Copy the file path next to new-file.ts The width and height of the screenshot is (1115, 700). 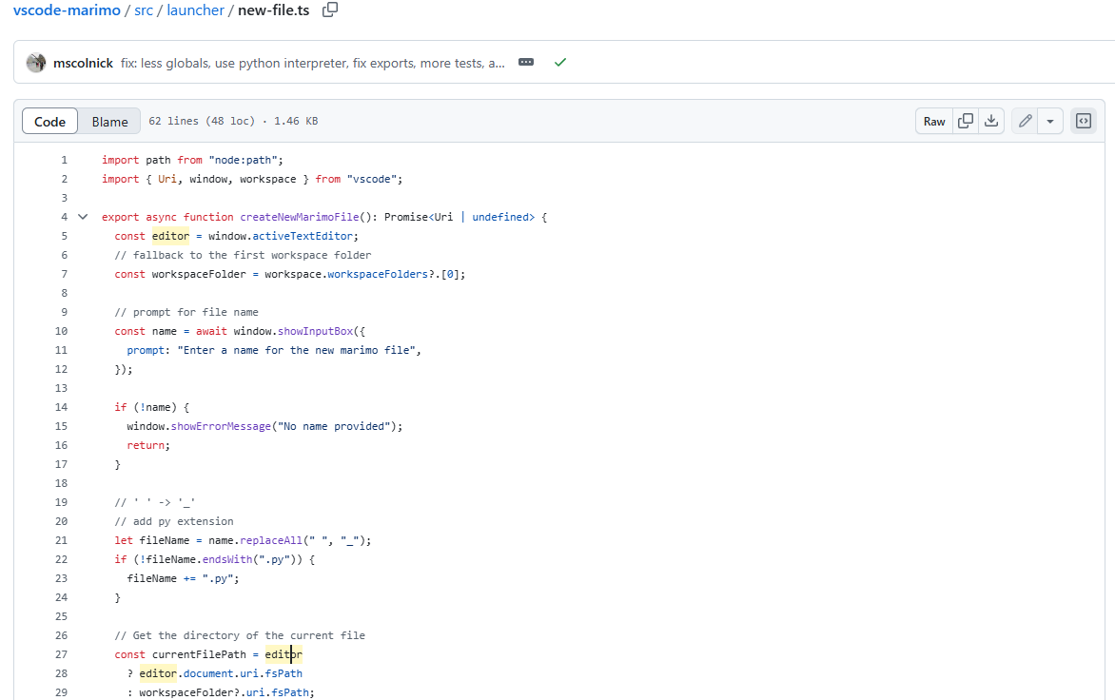click(328, 10)
